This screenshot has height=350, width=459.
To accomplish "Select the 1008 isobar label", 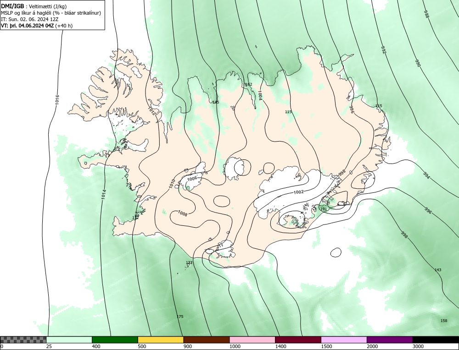I will [182, 214].
